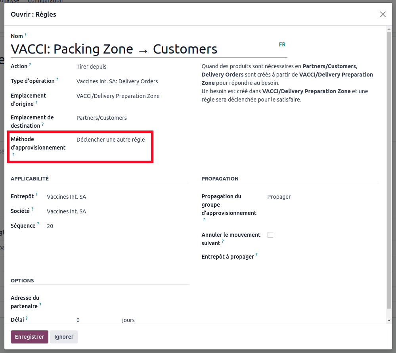Click help icon next to Entrepôt label
Screen dimensions: 396x353
tap(36, 195)
